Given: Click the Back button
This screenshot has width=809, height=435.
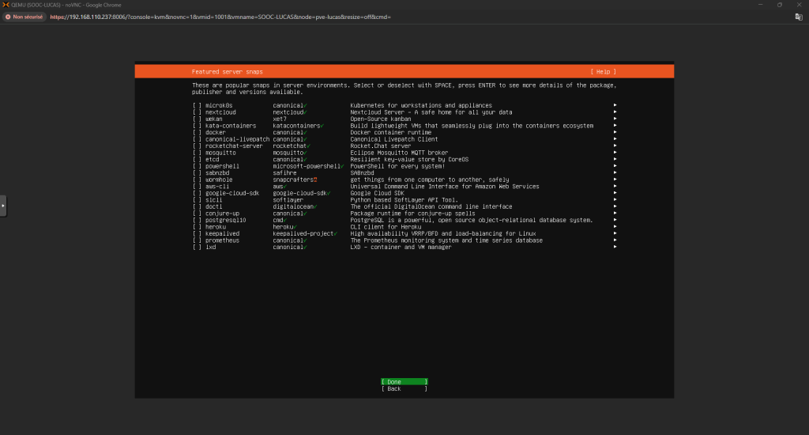Looking at the screenshot, I should pos(404,389).
